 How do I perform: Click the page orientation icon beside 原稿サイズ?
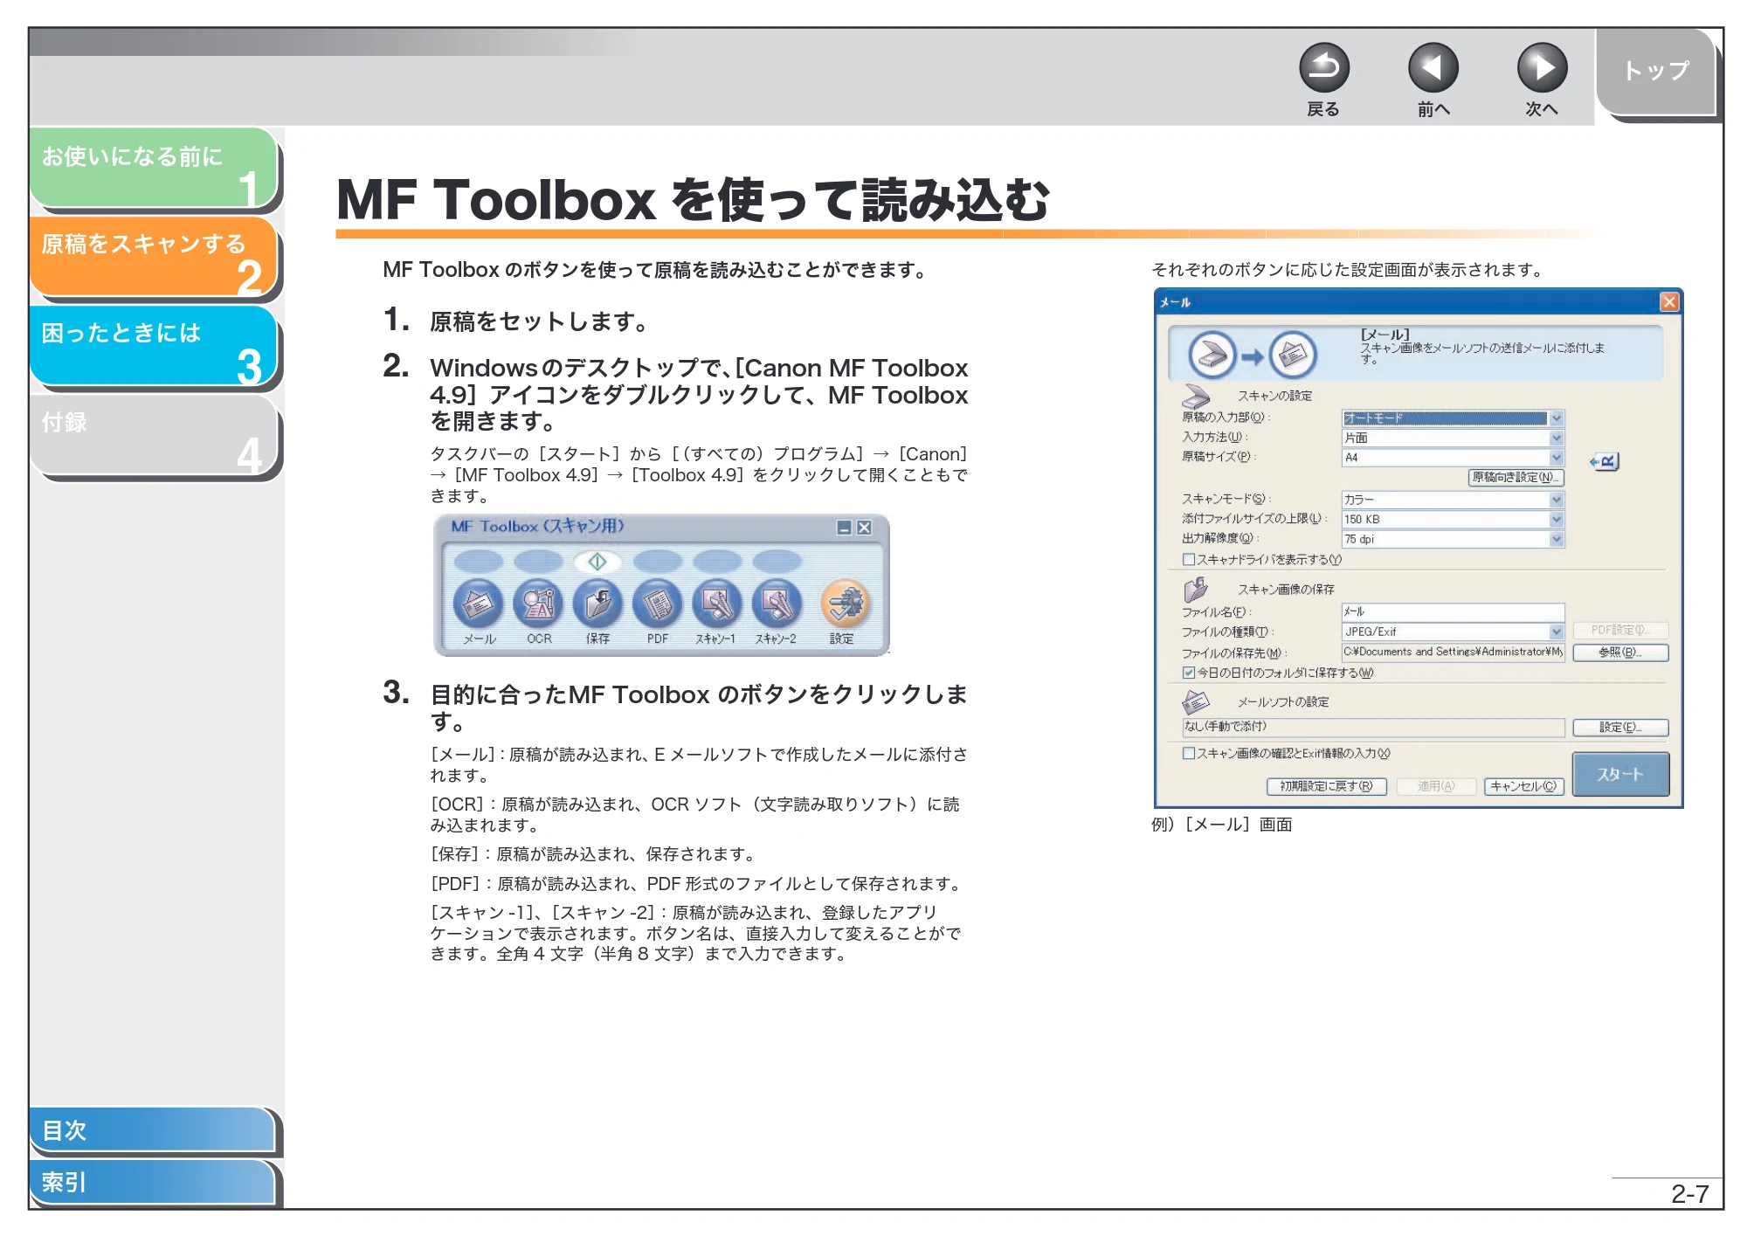point(1604,461)
